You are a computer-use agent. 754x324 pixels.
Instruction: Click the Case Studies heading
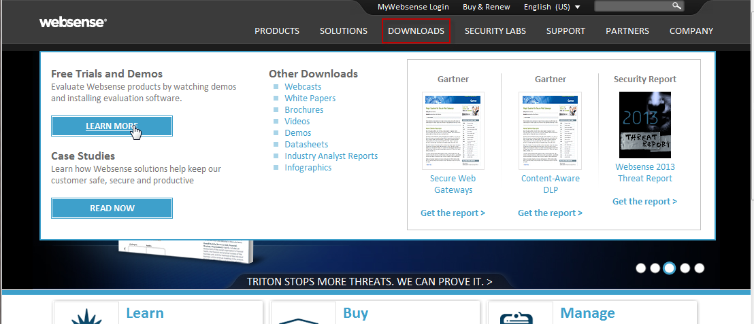point(83,156)
